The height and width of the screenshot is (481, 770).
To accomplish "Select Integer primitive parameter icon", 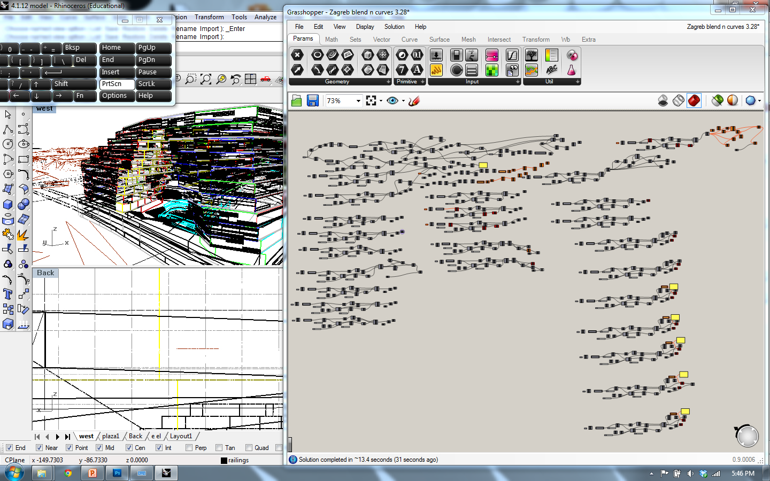I will tap(402, 70).
